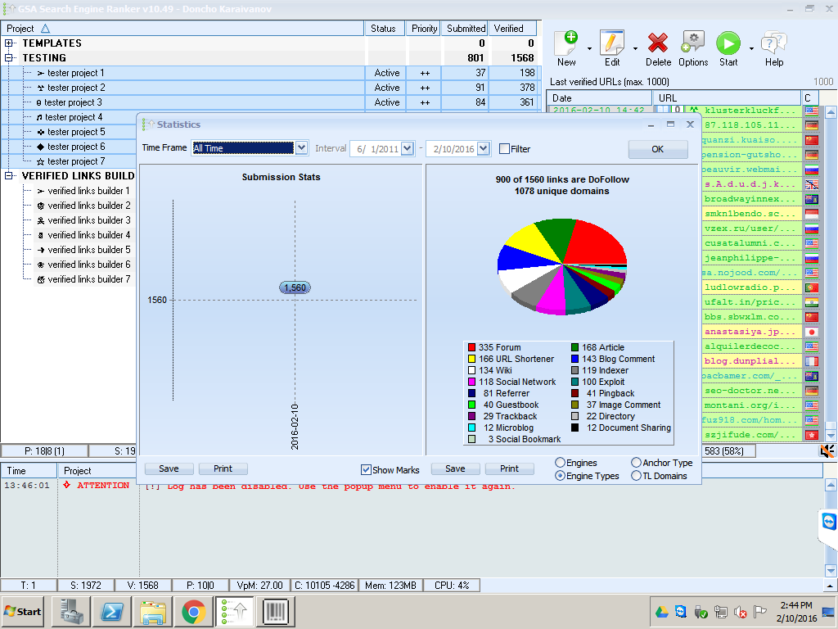838x629 pixels.
Task: Click the New project toolbar icon
Action: tap(566, 43)
